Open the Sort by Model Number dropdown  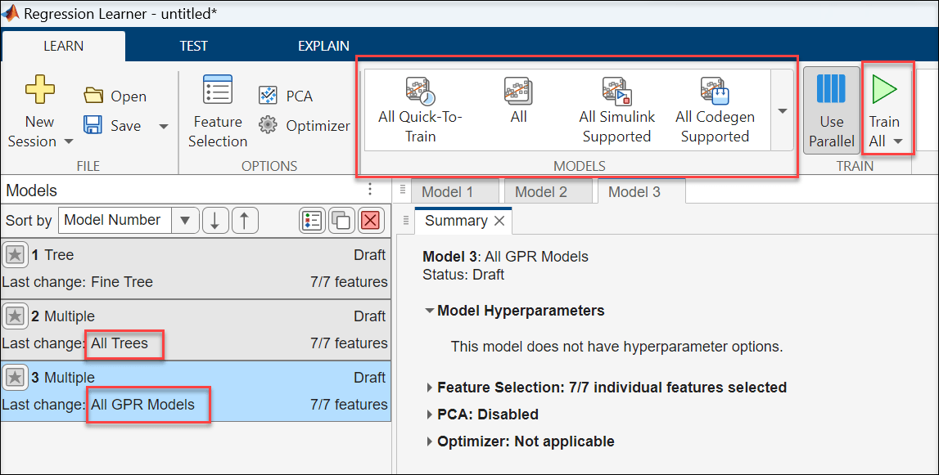click(185, 220)
